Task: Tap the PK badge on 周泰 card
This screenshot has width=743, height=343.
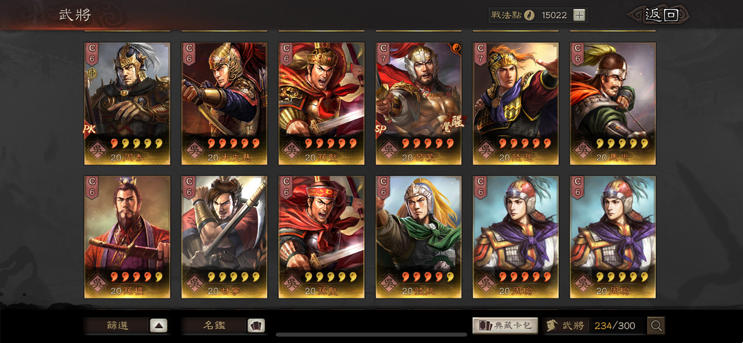Action: click(x=90, y=129)
